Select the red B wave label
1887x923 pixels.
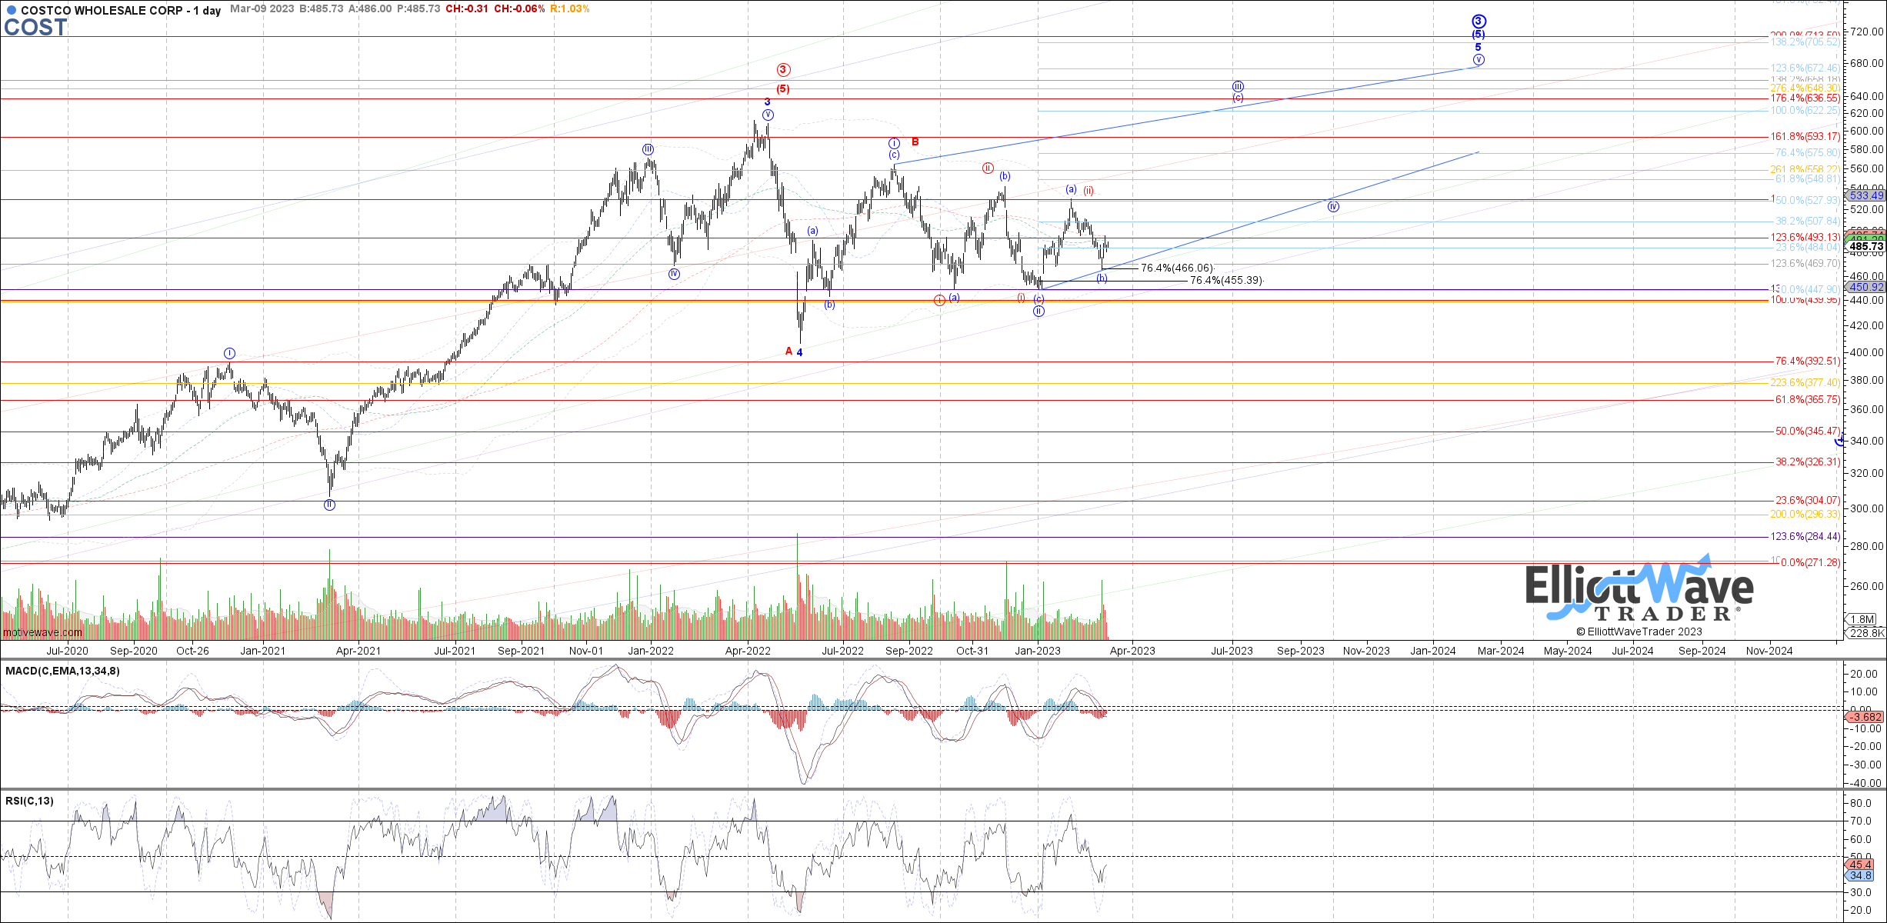coord(915,142)
